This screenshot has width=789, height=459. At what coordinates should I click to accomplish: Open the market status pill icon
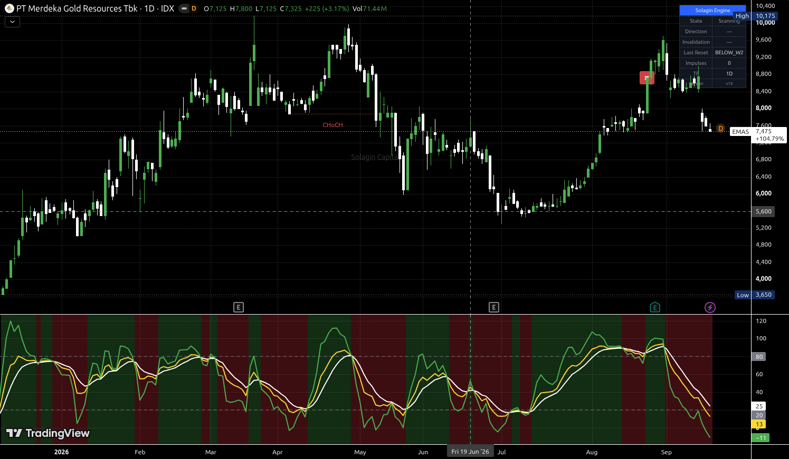click(x=184, y=8)
